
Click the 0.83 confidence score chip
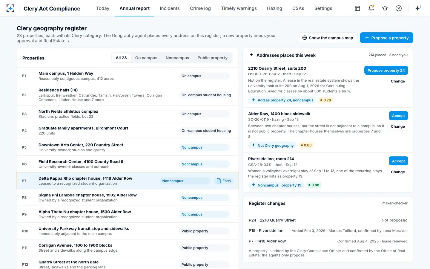[x=306, y=145]
